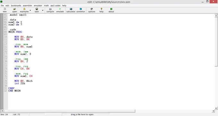218x116 pixels.
Task: Click the 'MOV AX, 04ch' line
Action: [23, 81]
